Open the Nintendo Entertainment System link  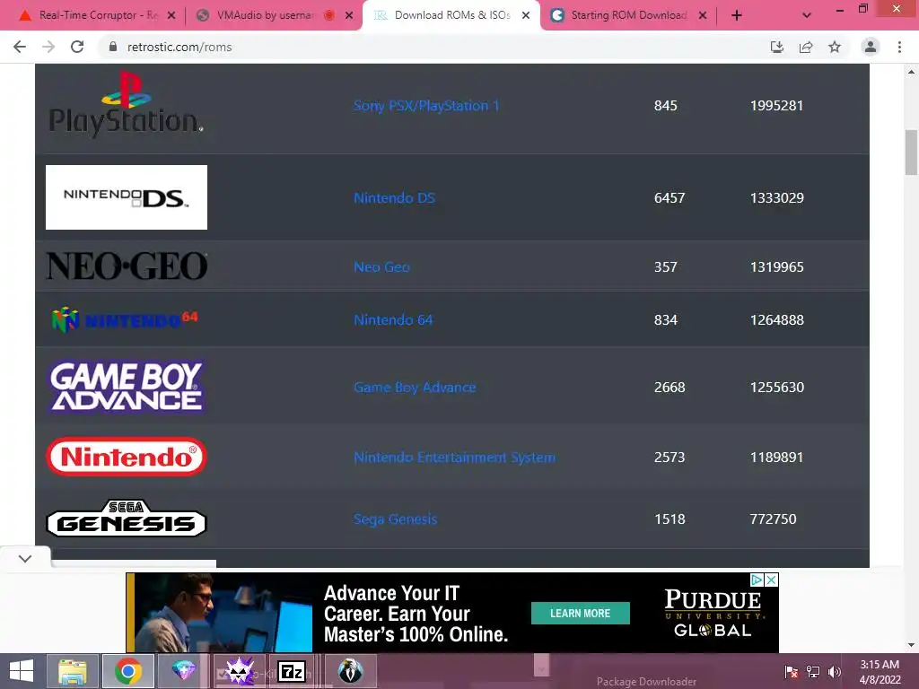[x=454, y=457]
